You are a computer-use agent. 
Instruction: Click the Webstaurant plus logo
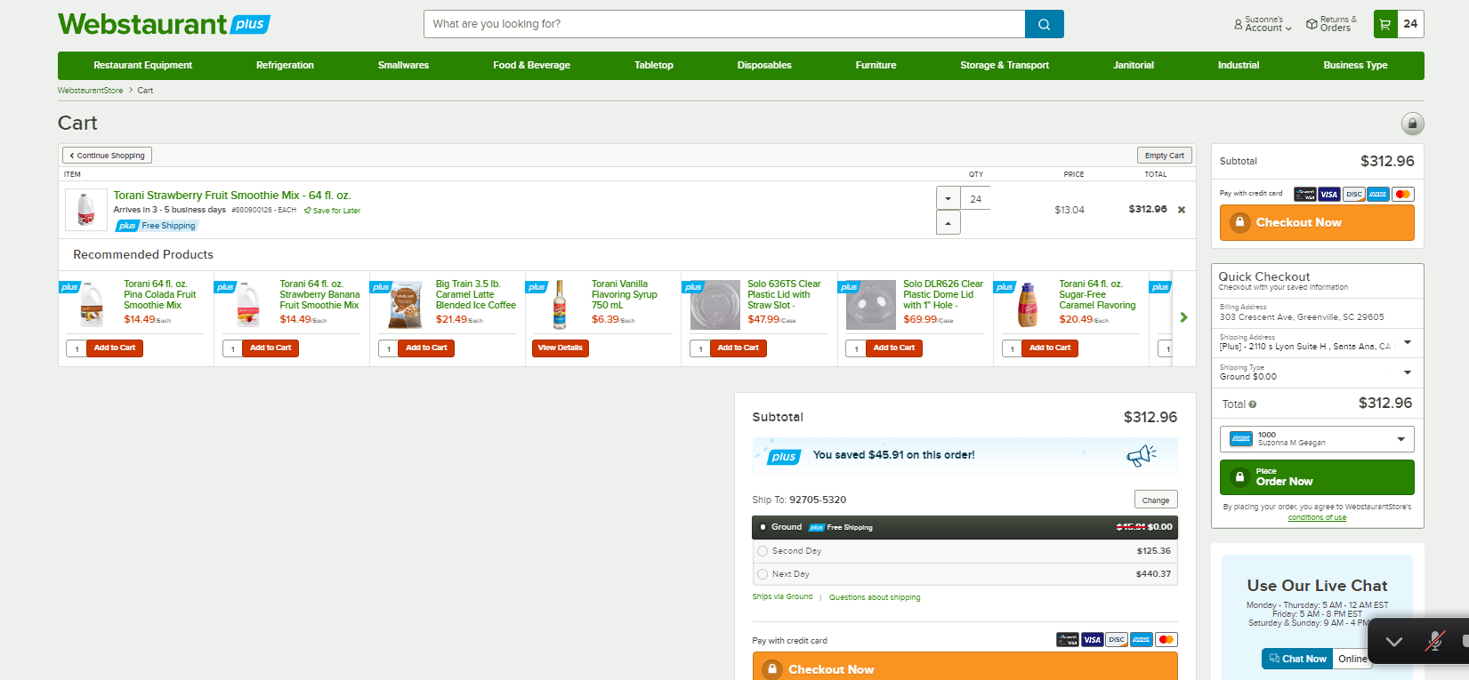coord(164,24)
